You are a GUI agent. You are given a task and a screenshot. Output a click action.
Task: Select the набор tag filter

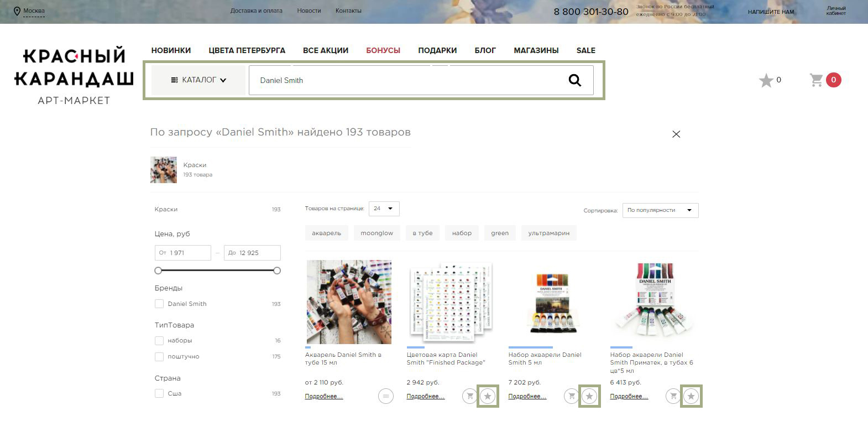[462, 233]
